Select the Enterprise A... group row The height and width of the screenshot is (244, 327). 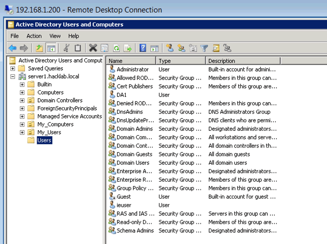point(193,171)
